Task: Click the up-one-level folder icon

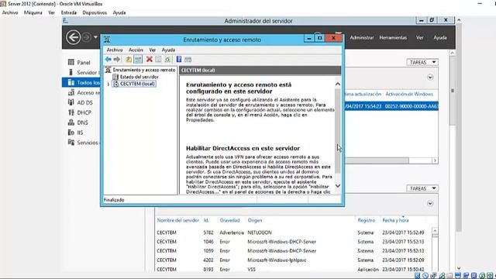Action: coord(129,60)
